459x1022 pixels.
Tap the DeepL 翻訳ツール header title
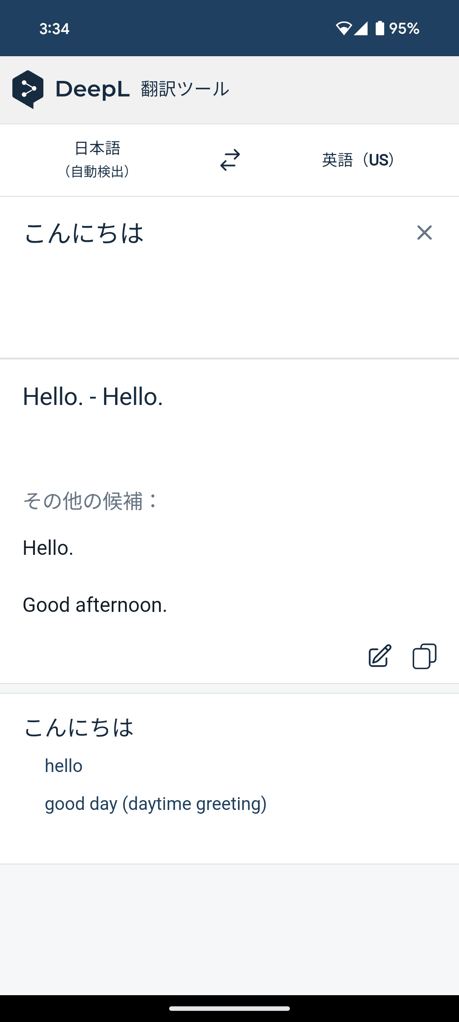coord(142,89)
